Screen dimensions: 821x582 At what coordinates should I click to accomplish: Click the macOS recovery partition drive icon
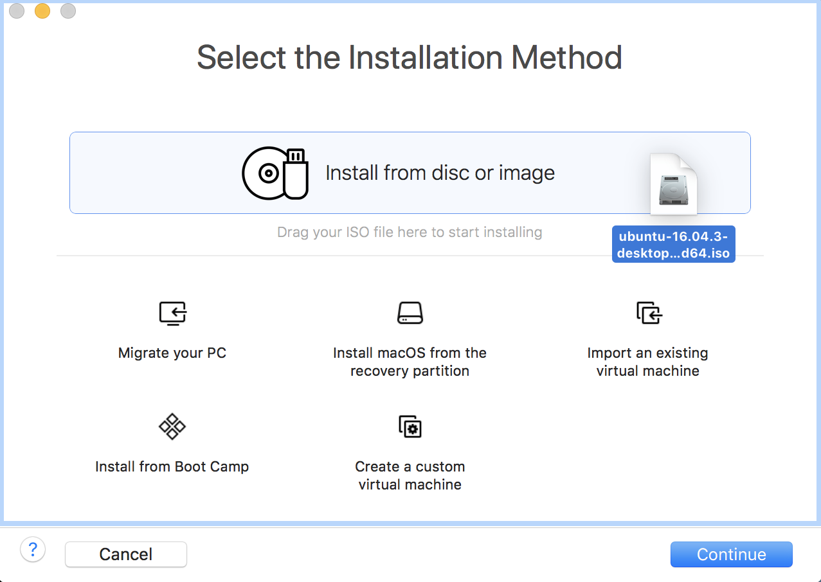410,313
